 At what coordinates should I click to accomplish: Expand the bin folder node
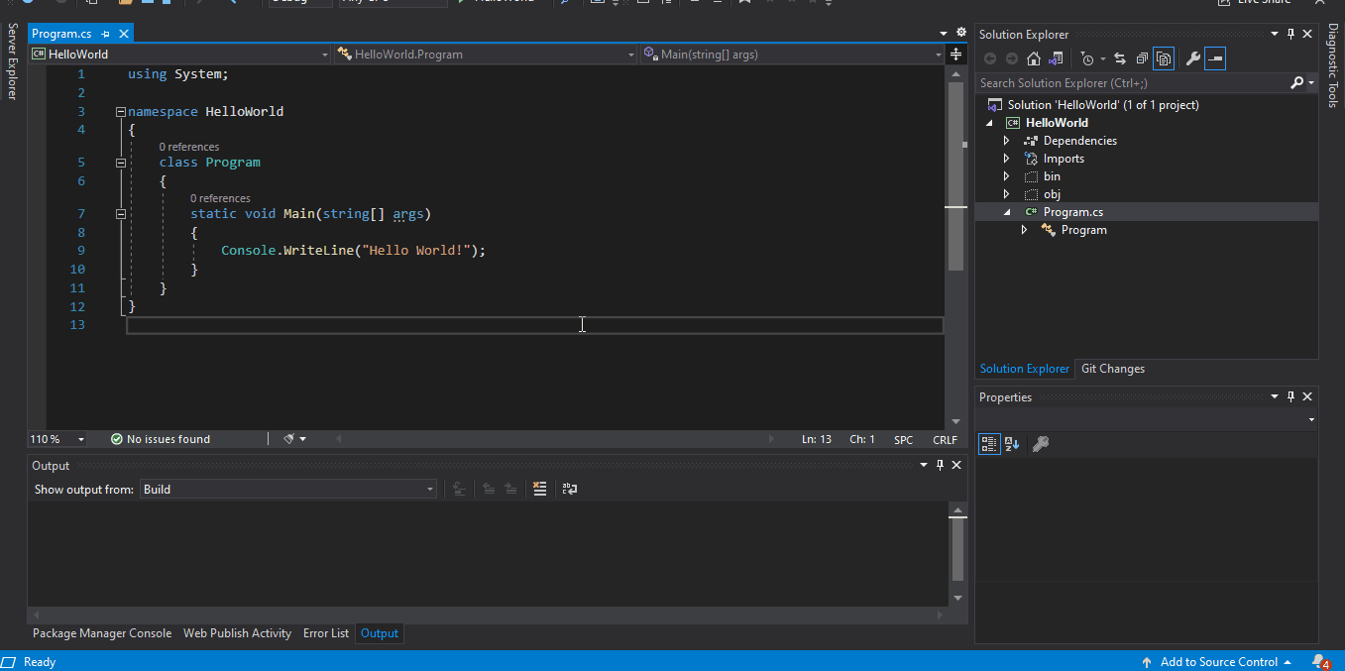pos(1006,176)
